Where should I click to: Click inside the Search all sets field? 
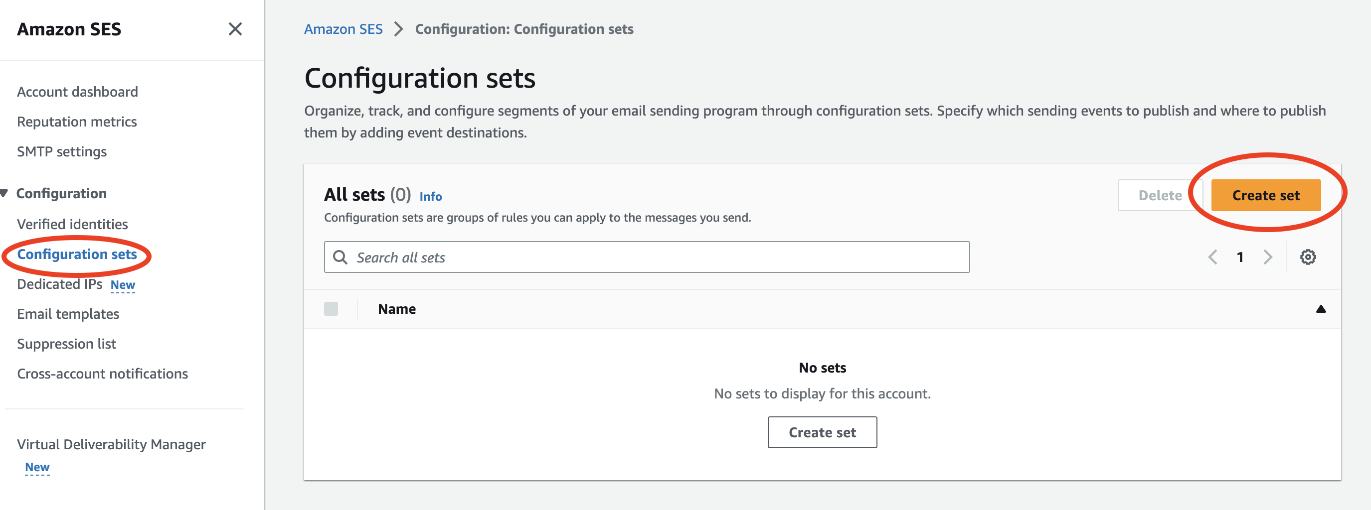pyautogui.click(x=639, y=257)
